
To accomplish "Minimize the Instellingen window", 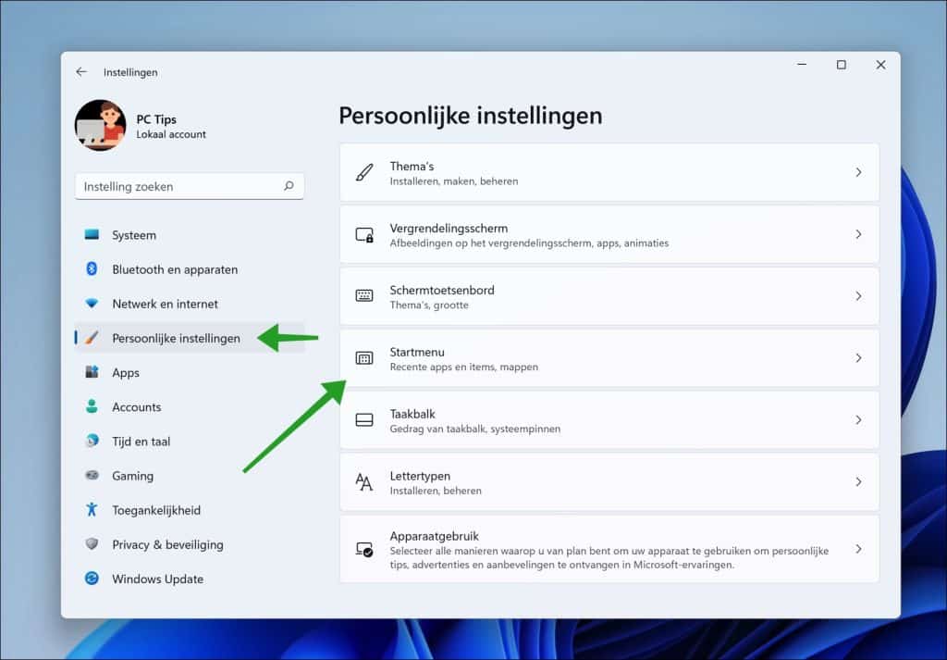I will [x=802, y=65].
